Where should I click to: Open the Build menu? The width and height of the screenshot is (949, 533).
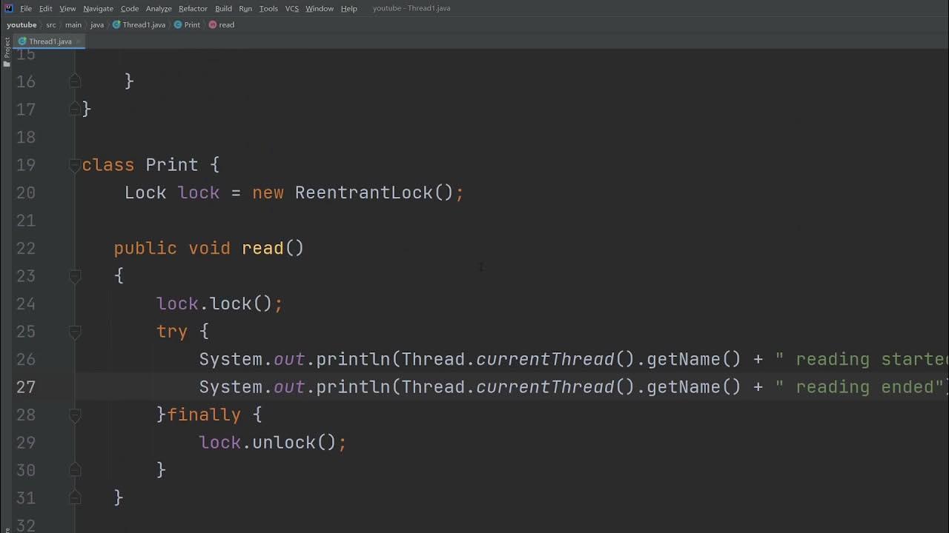coord(223,8)
